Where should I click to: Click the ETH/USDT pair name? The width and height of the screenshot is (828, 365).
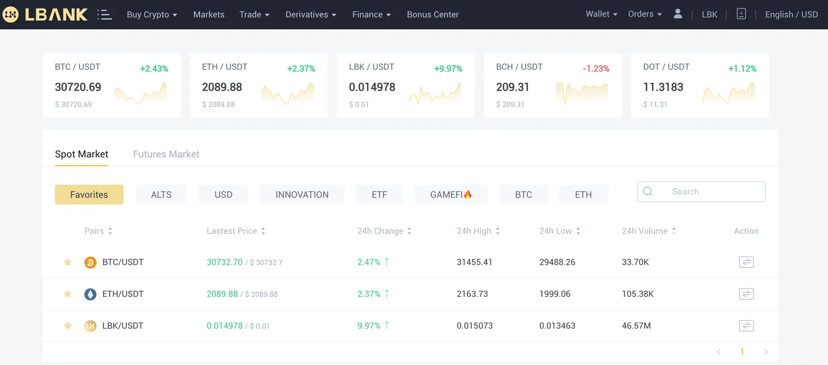[x=123, y=294]
